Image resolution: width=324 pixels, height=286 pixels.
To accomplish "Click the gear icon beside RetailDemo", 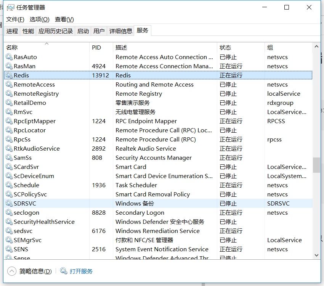I will 9,103.
